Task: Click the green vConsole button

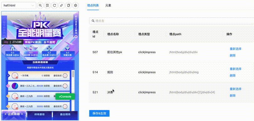Action: click(x=65, y=96)
